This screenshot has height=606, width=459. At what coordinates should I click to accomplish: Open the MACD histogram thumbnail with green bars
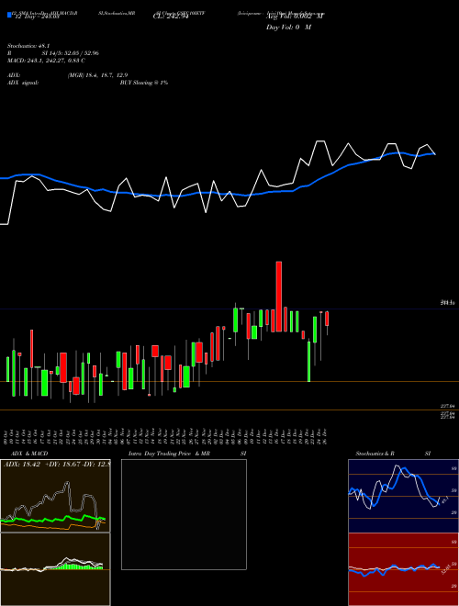point(55,569)
